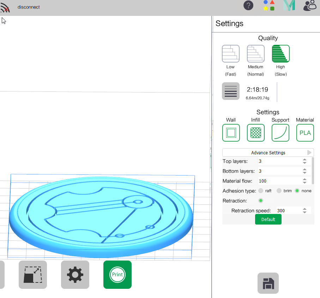Click the layer preview lines icon
Viewport: 320px width, 298px height.
pyautogui.click(x=231, y=91)
